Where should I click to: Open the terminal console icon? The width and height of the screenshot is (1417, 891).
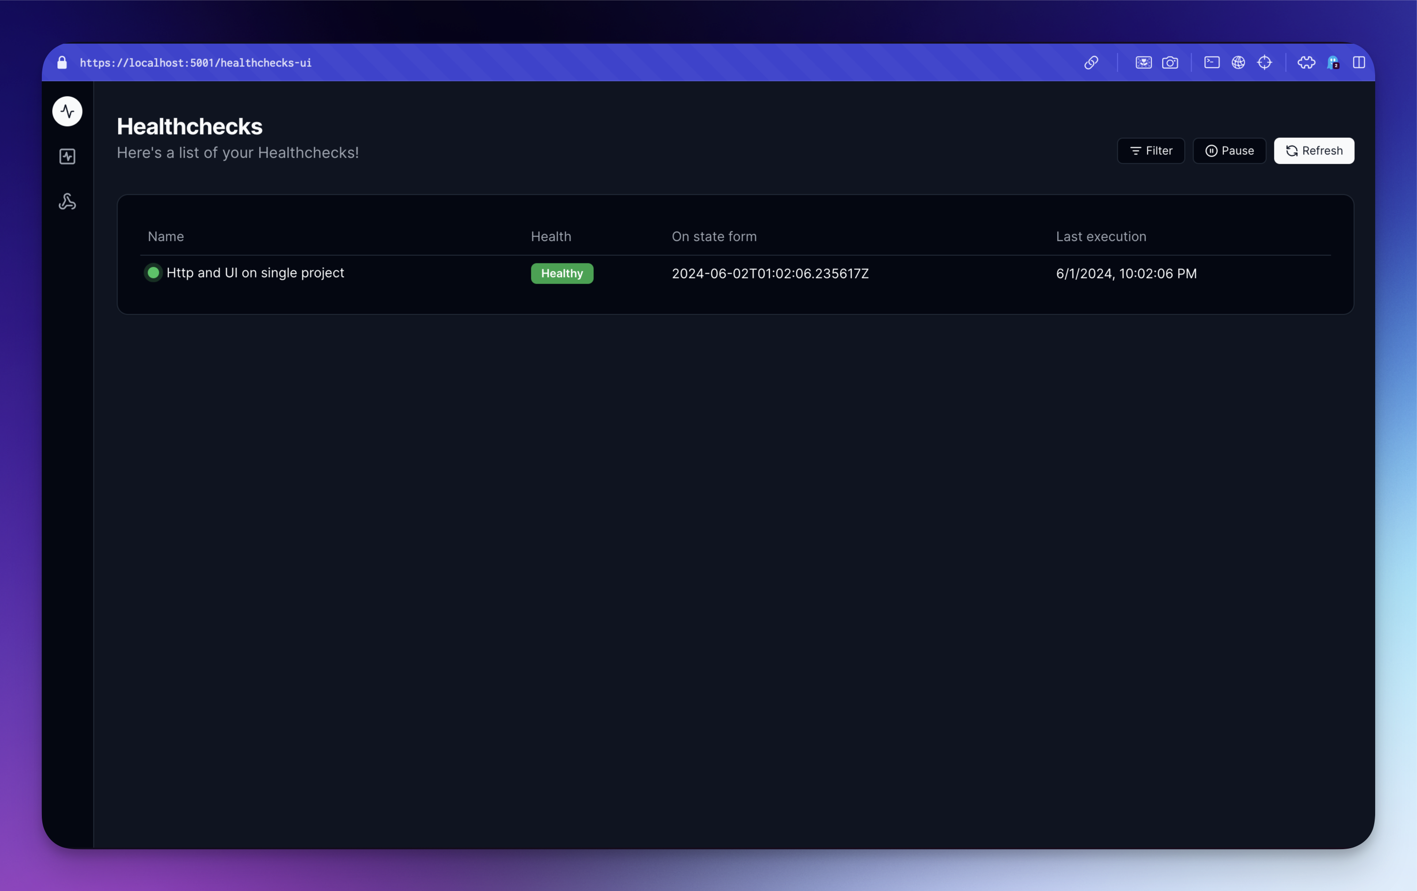click(x=1211, y=63)
